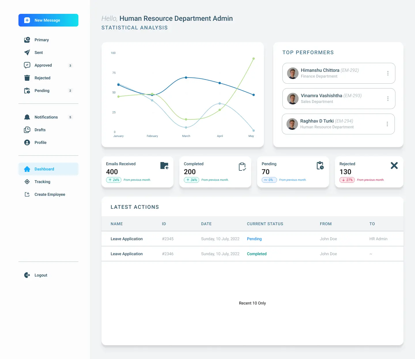View Notifications section
Image resolution: width=415 pixels, height=359 pixels.
click(x=46, y=117)
